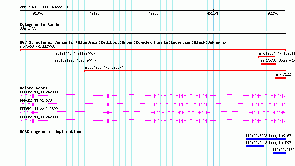Open transcript PPP6R2|NM_001242899 label
Image resolution: width=295 pixels, height=166 pixels.
(x=39, y=109)
